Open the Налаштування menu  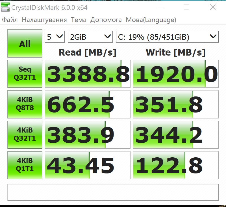(x=44, y=20)
